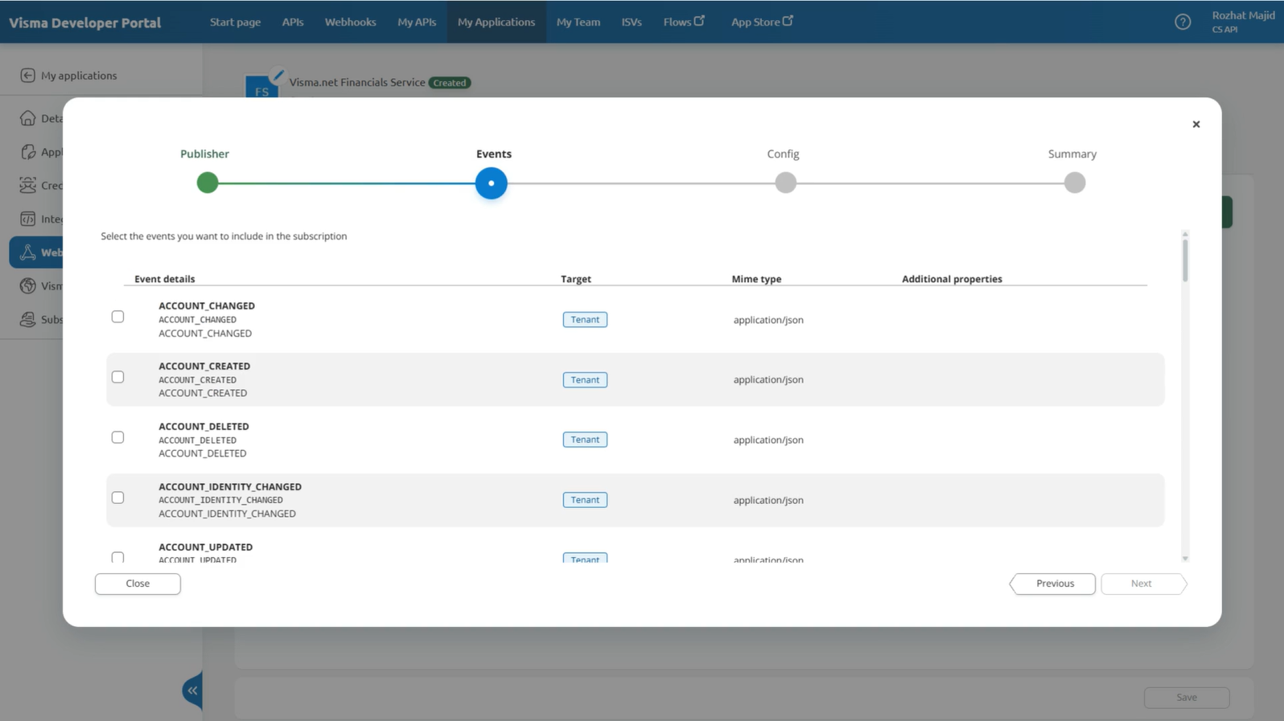This screenshot has height=721, width=1284.
Task: Check the ACCOUNT_CHANGED event checkbox
Action: point(117,317)
